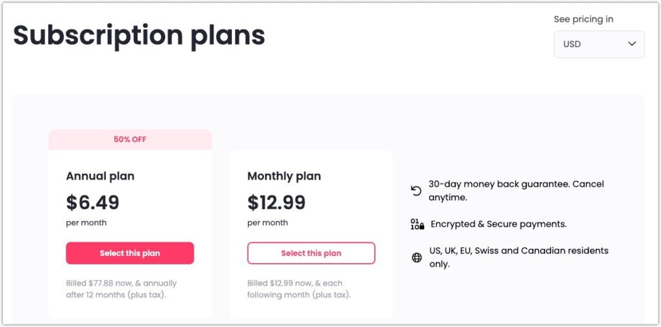Image resolution: width=661 pixels, height=327 pixels.
Task: Click the $6.49 price
Action: pos(93,202)
